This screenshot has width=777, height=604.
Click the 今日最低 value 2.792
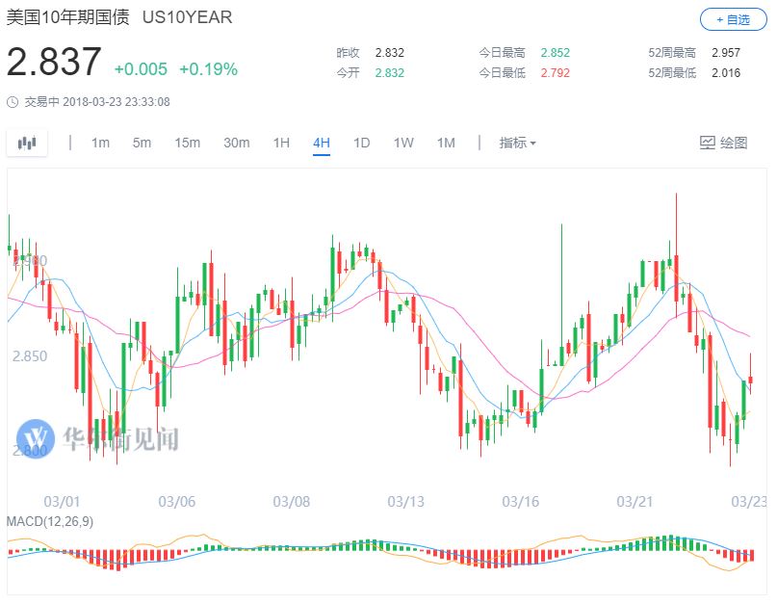555,73
